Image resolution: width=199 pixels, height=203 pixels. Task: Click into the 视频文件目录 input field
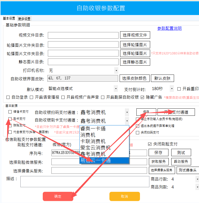click(83, 35)
